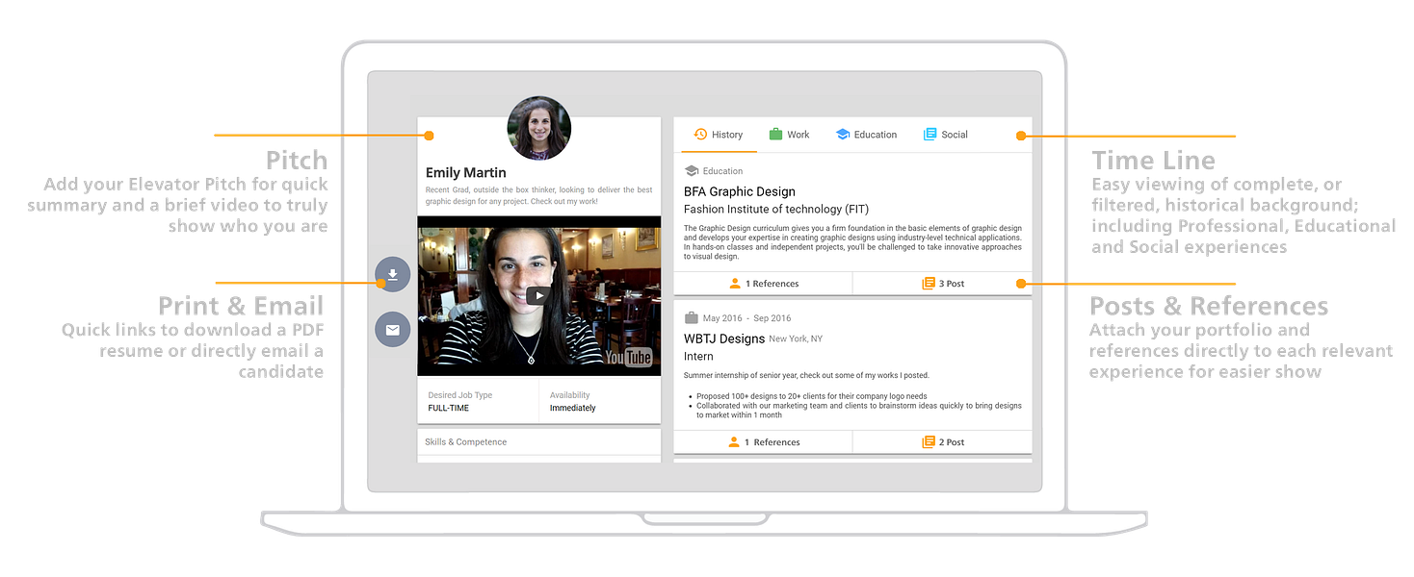Click the WBTJ Designs company name
This screenshot has width=1414, height=577.
(724, 339)
